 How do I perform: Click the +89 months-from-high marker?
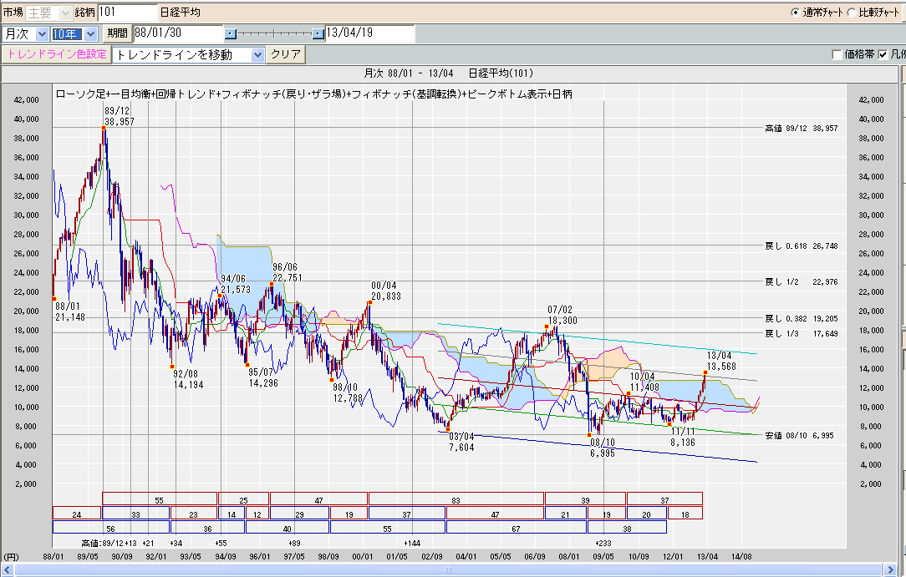(x=294, y=543)
